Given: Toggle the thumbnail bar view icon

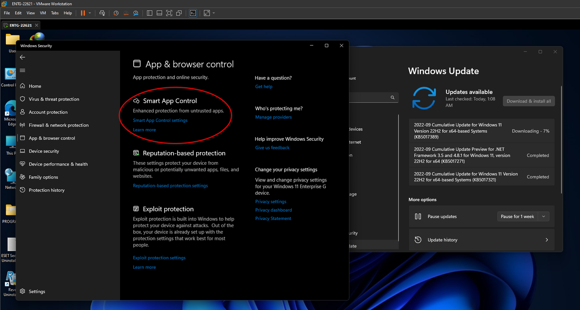Looking at the screenshot, I should pos(159,13).
